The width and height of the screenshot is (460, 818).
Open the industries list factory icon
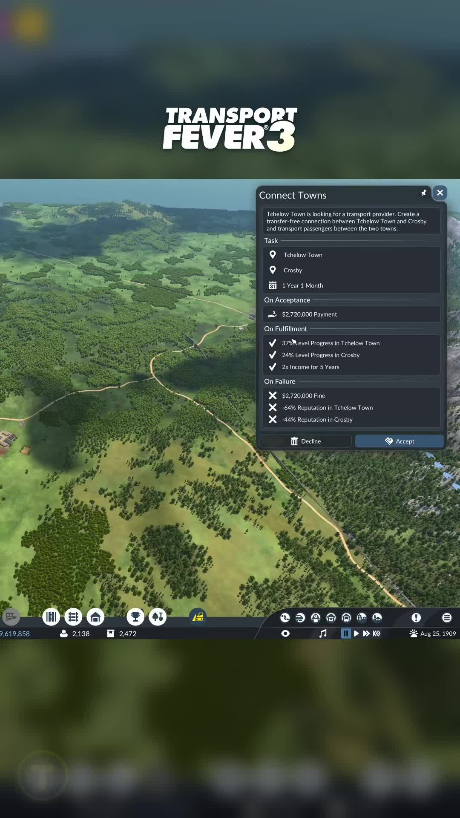(x=377, y=617)
